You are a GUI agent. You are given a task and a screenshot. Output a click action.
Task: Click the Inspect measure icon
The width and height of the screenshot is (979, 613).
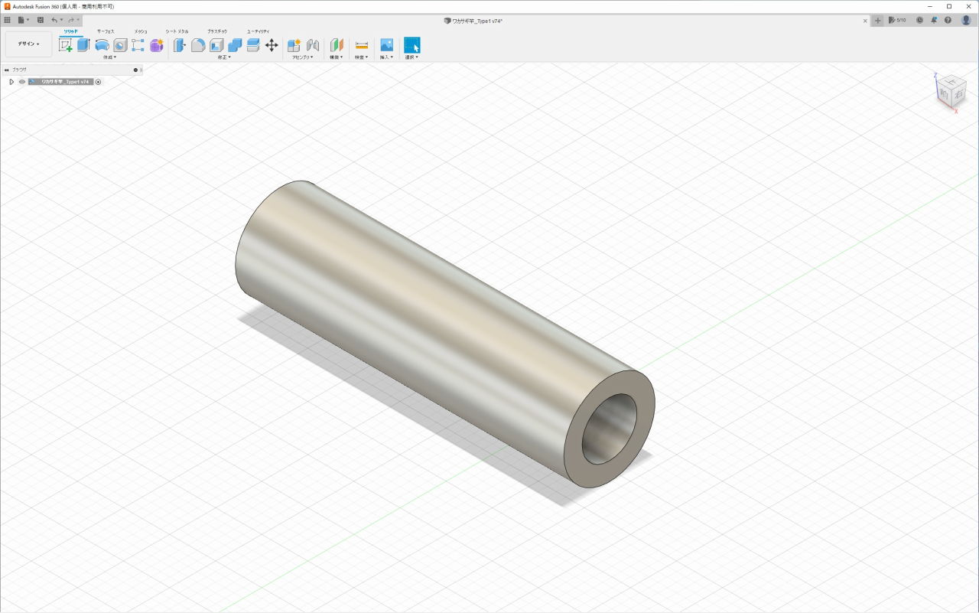click(362, 45)
